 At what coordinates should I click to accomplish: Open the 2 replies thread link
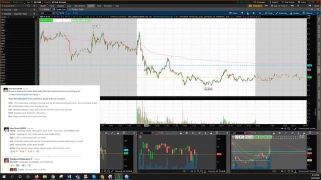click(x=21, y=169)
